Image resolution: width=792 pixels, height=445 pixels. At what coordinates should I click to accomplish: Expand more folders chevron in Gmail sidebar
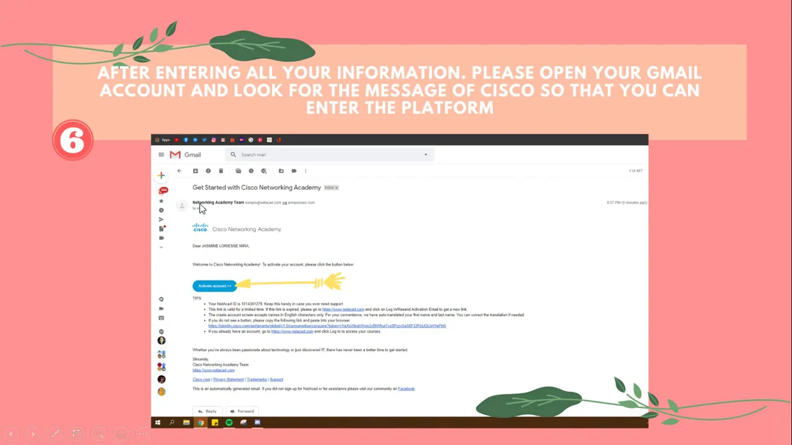tap(161, 247)
